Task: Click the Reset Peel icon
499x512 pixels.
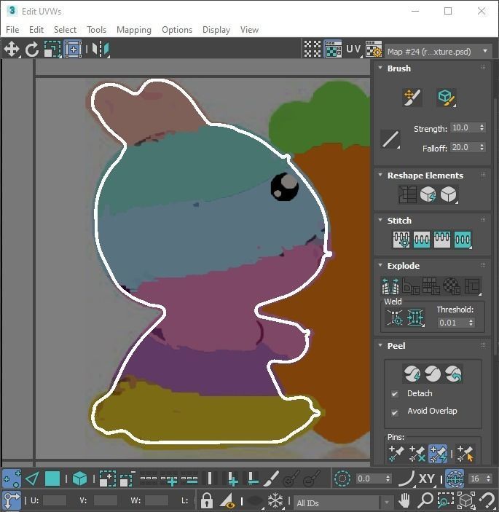Action: pos(453,374)
